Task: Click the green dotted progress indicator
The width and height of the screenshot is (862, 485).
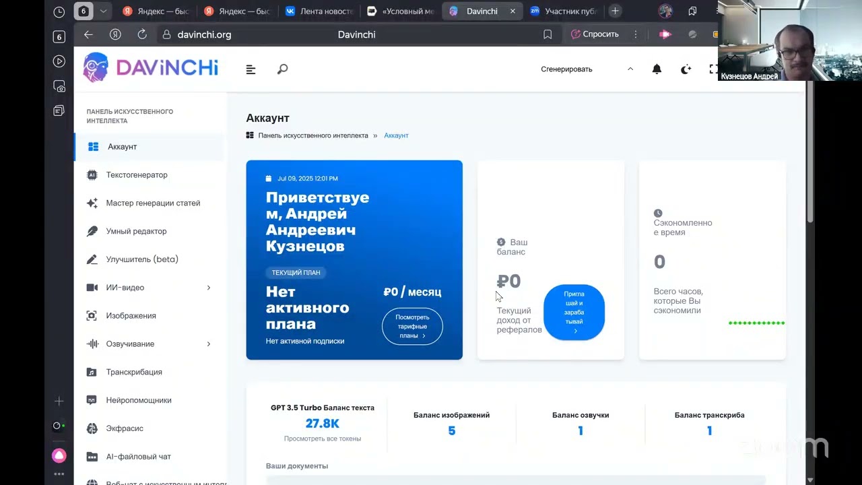Action: [757, 323]
